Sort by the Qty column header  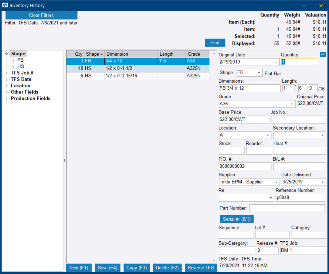click(75, 54)
